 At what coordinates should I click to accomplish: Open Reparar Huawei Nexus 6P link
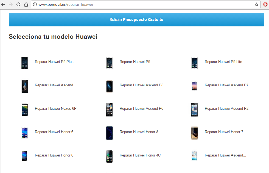pyautogui.click(x=55, y=109)
